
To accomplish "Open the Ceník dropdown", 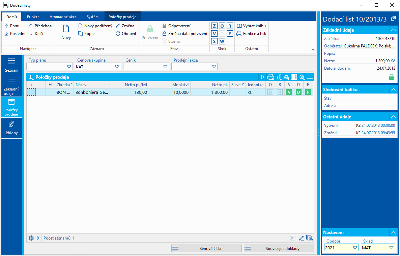I will (166, 66).
